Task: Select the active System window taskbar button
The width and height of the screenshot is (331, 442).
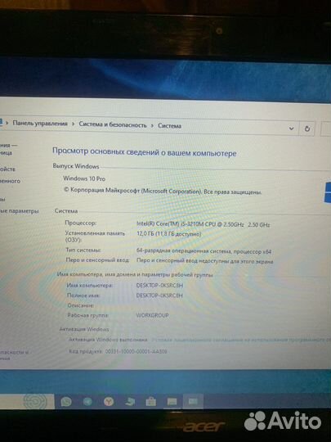Action: point(193,401)
